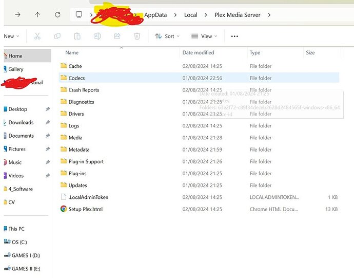The height and width of the screenshot is (278, 354).
Task: Select the Crash Reports folder
Action: 199,90
